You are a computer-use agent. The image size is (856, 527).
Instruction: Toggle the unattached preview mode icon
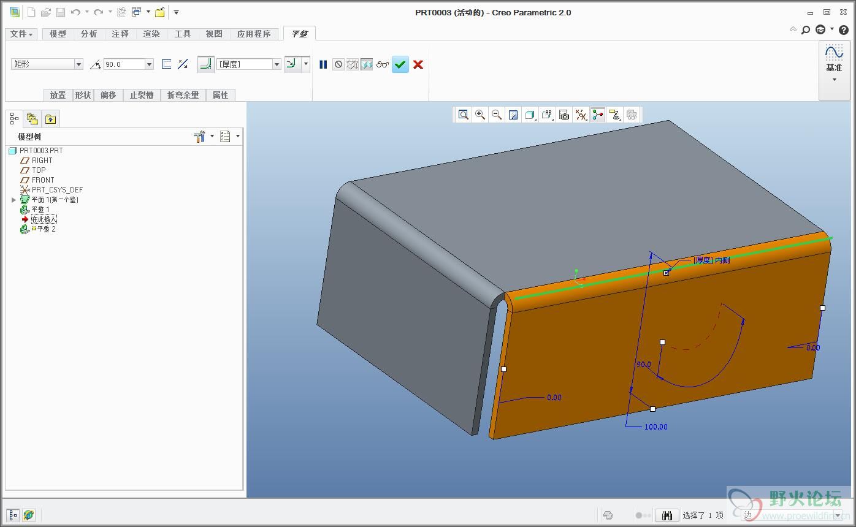[x=353, y=64]
